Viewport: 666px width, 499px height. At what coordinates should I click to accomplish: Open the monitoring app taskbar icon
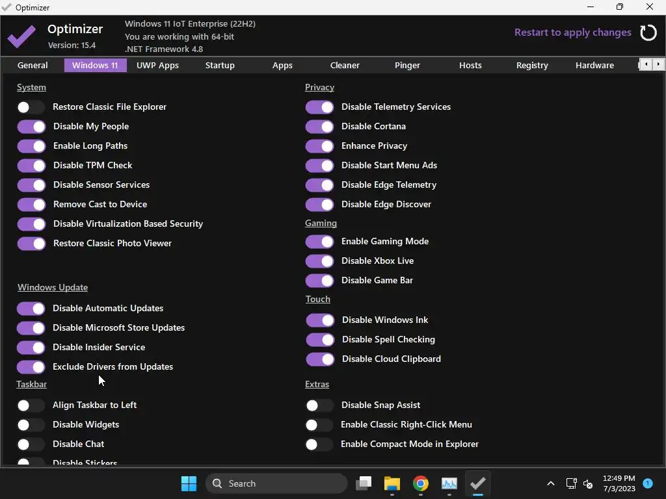tap(449, 483)
